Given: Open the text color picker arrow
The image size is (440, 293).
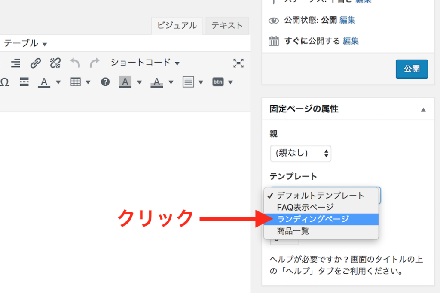Looking at the screenshot, I should point(58,82).
